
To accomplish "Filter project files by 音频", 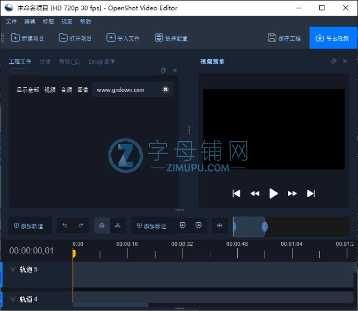I will [67, 90].
